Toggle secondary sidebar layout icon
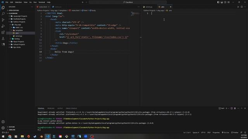Screen dimensions: 248x139 point(225,2)
